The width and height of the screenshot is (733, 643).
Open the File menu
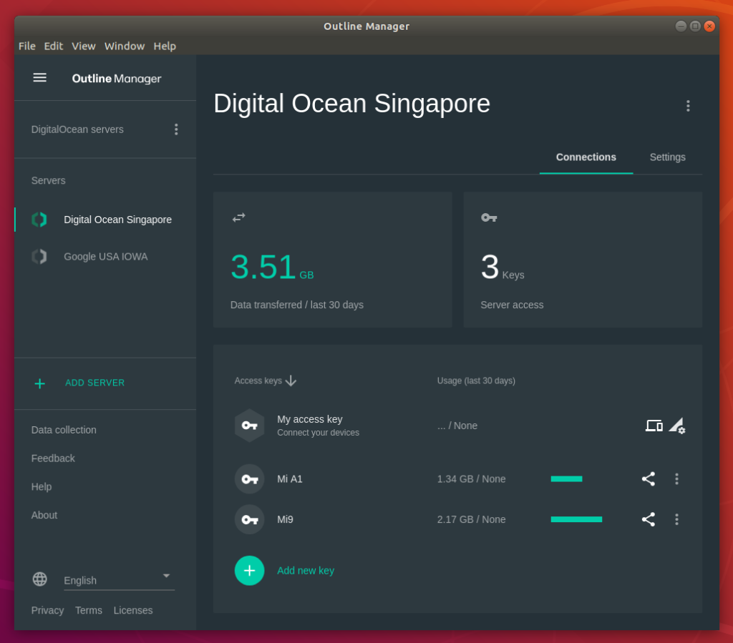(x=26, y=46)
